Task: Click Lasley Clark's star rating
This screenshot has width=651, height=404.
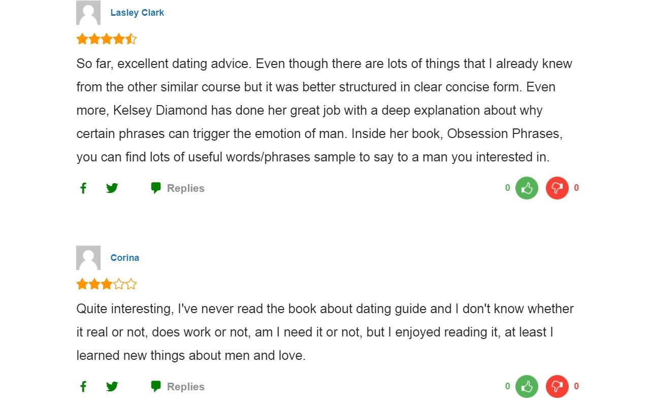Action: pyautogui.click(x=107, y=39)
